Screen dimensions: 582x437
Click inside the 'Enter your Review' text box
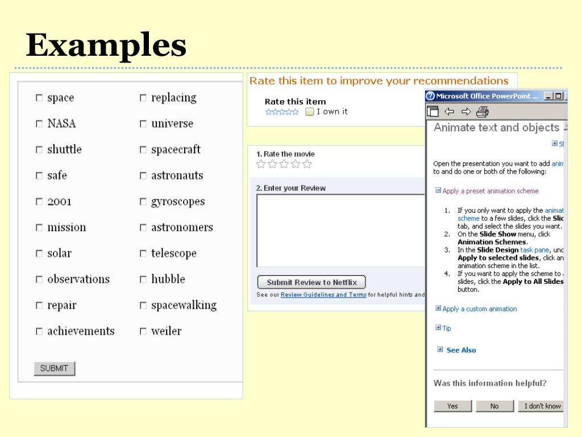tap(340, 230)
